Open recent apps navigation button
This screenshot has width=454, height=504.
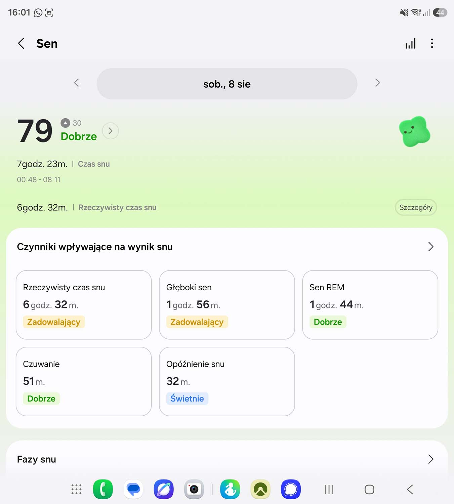(x=329, y=489)
